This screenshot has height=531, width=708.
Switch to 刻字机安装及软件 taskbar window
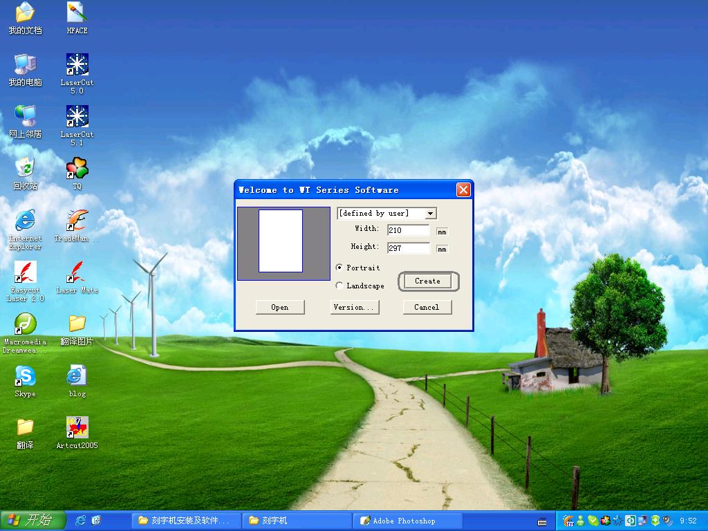(x=186, y=521)
